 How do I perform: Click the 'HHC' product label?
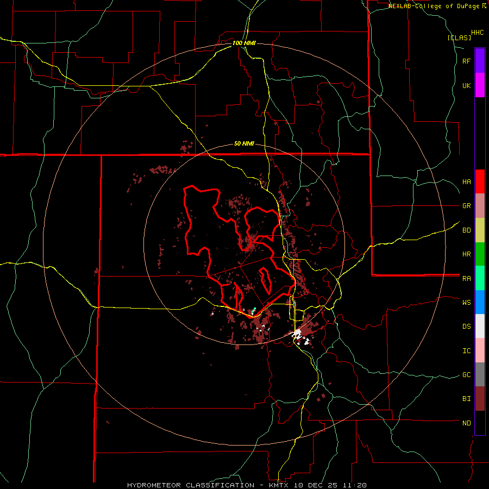478,33
